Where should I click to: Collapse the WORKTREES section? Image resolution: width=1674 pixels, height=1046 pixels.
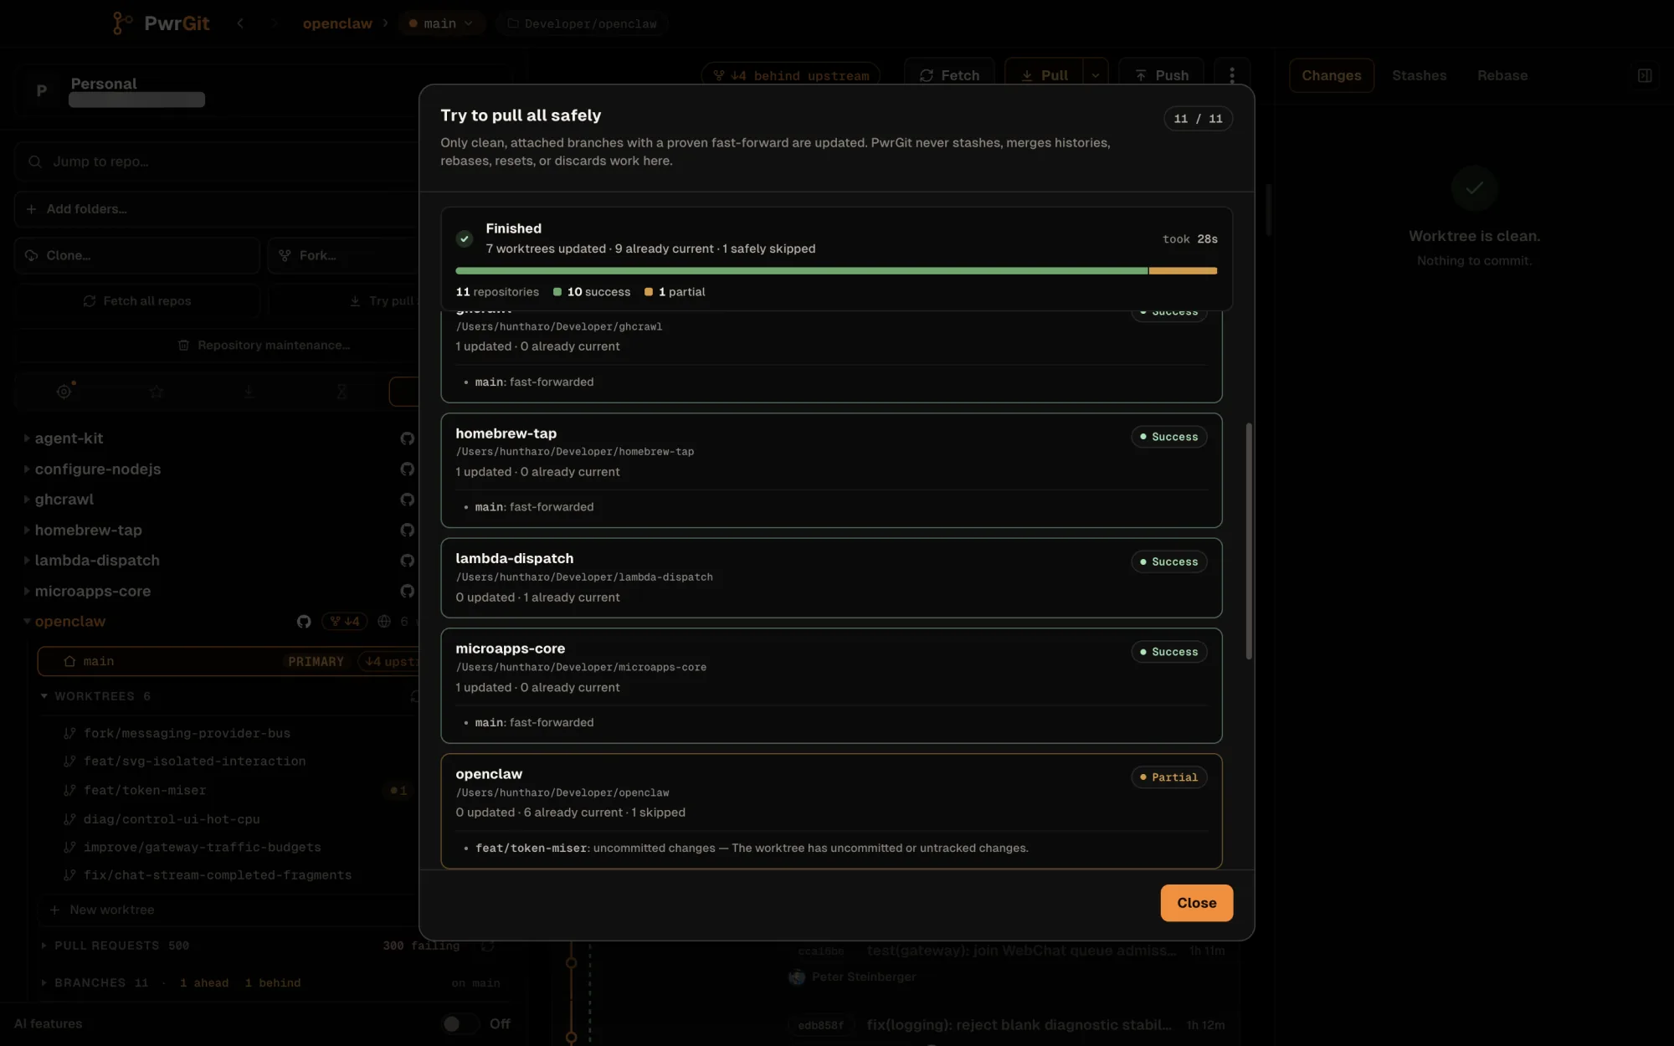tap(44, 696)
